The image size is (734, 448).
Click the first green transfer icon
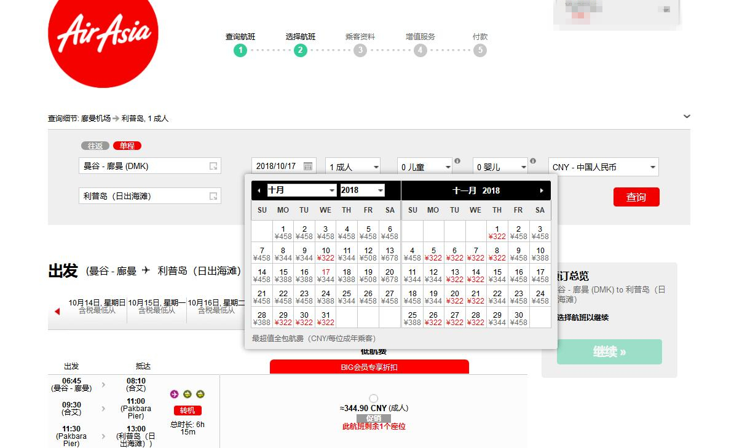pos(187,394)
